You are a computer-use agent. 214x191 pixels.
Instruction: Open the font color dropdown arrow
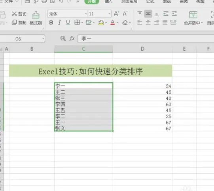[x=117, y=23]
